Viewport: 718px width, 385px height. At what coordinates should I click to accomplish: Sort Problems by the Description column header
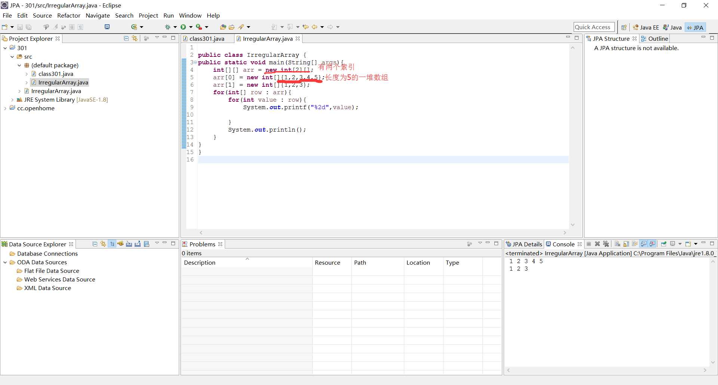(247, 262)
